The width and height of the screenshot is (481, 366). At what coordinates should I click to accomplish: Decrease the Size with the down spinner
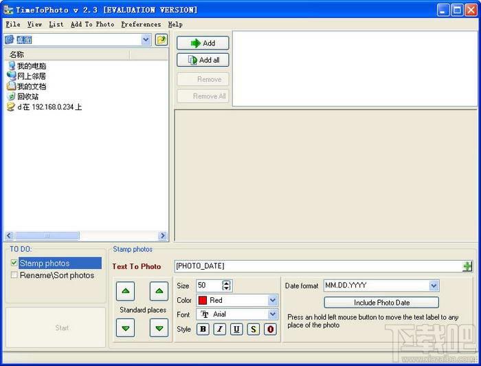[x=226, y=288]
